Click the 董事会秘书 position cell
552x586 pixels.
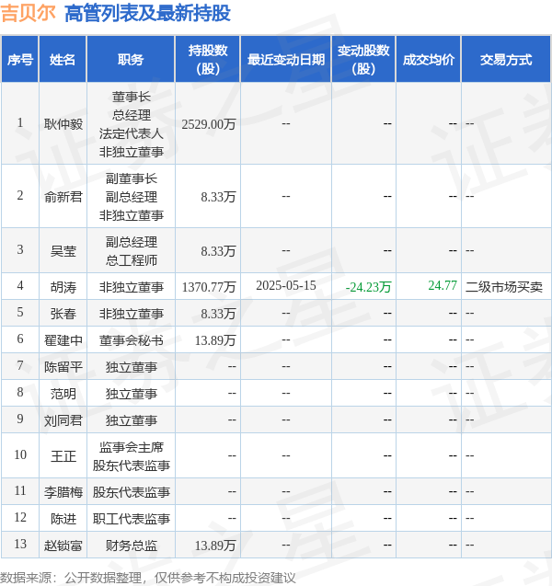(x=132, y=340)
